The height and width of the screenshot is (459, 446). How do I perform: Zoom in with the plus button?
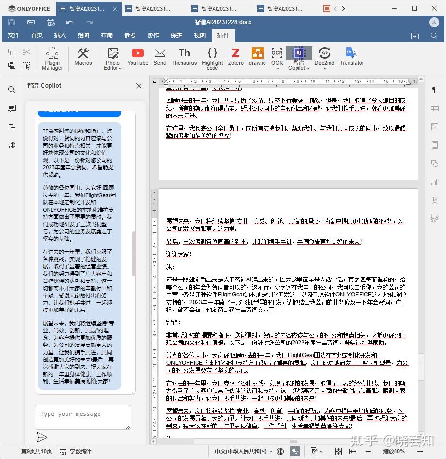[420, 451]
